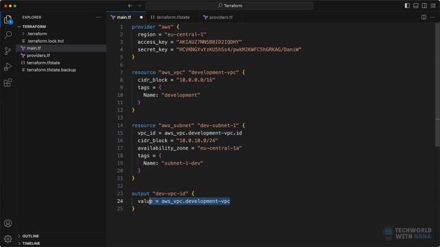This screenshot has height=247, width=440.
Task: Click the access_key text on line 3
Action: pyautogui.click(x=153, y=42)
